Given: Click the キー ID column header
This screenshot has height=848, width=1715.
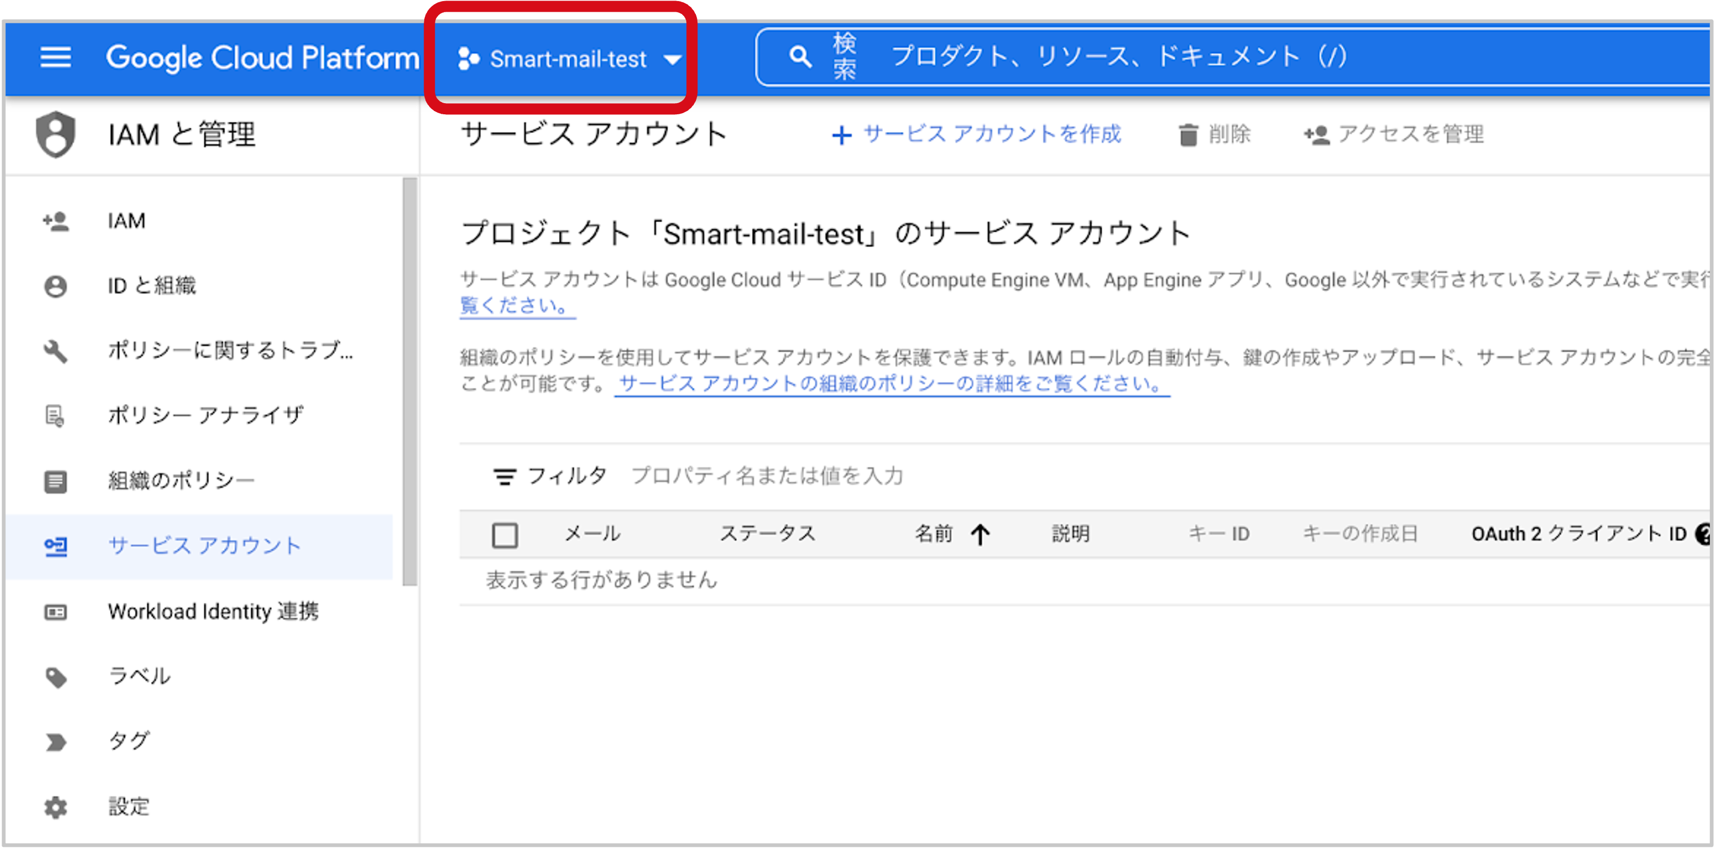Looking at the screenshot, I should 1219,534.
